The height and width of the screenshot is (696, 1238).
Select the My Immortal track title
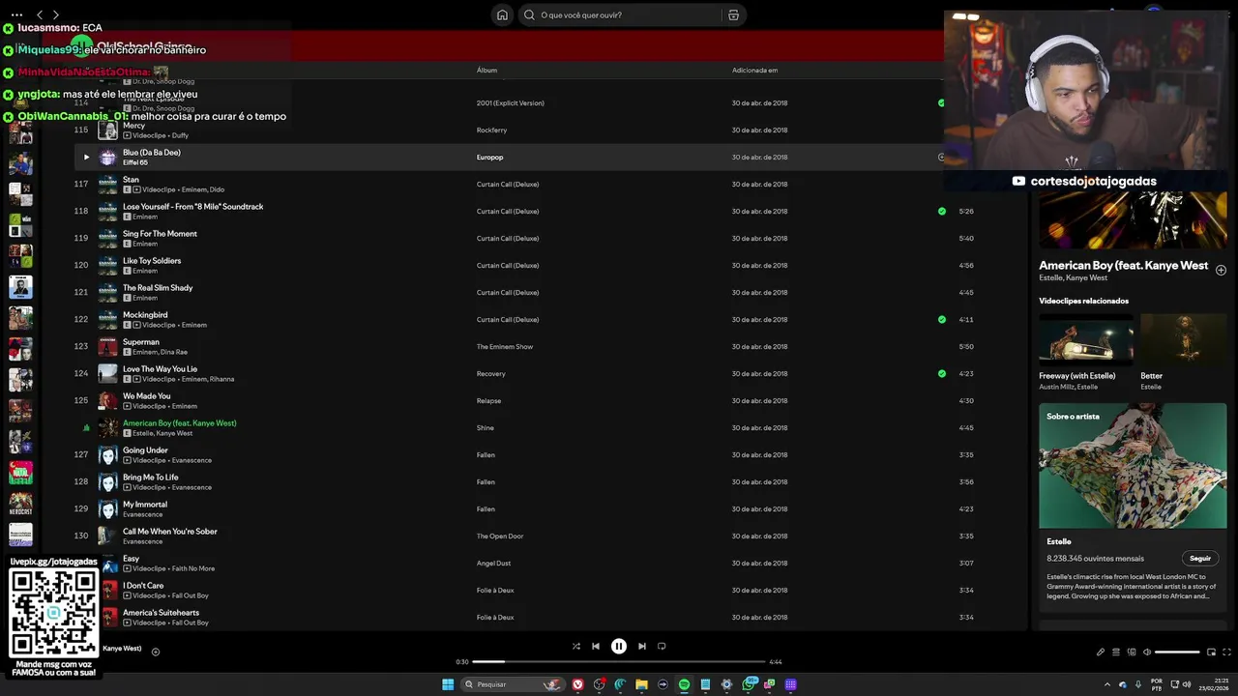click(x=145, y=505)
